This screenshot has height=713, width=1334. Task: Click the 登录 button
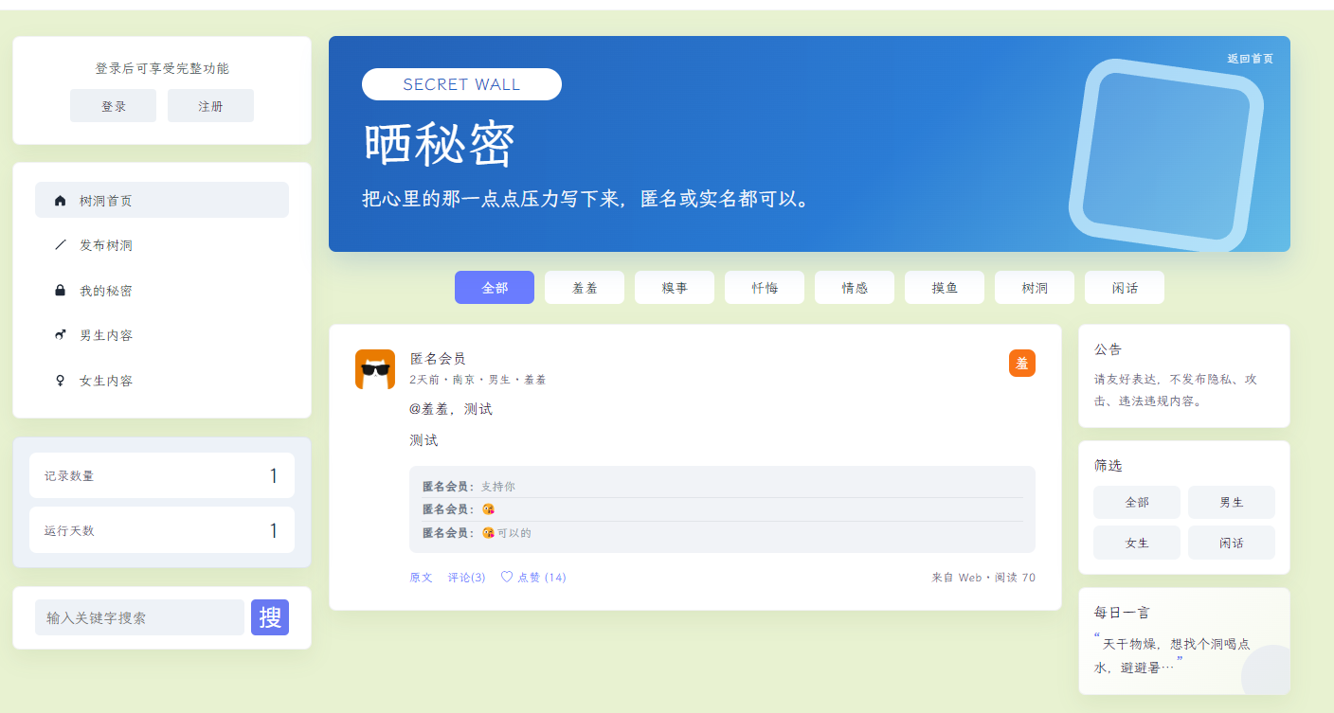114,106
